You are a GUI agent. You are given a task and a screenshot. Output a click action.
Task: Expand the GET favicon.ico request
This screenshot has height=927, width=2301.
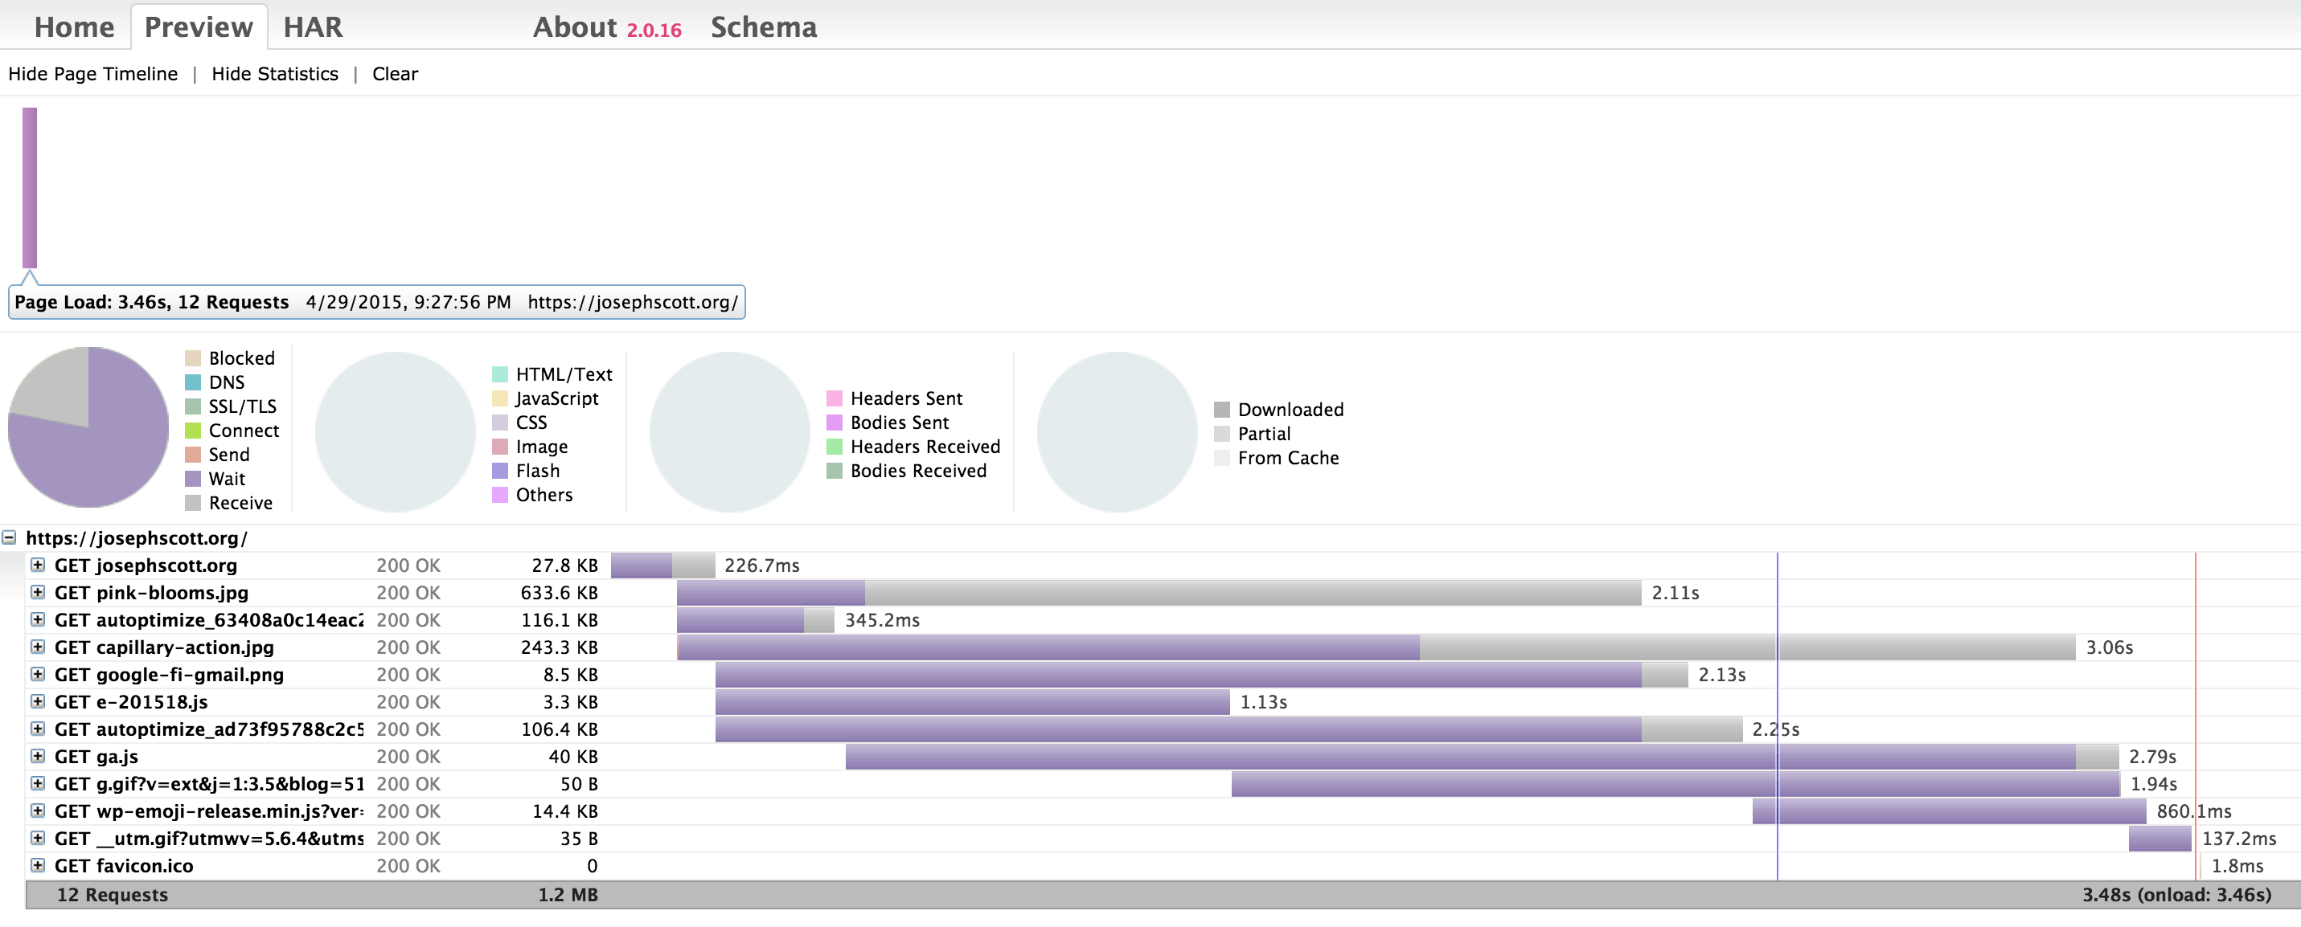(x=38, y=865)
